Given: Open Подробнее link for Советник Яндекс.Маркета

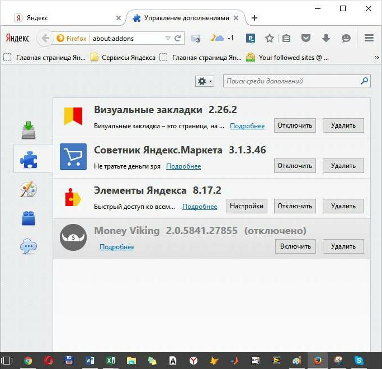Looking at the screenshot, I should point(183,166).
